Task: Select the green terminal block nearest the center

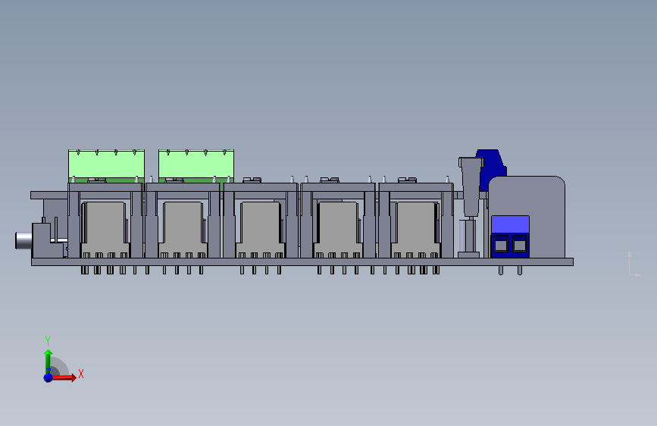Action: coord(196,166)
